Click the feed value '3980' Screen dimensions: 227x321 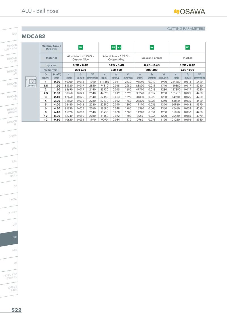pyautogui.click(x=199, y=120)
